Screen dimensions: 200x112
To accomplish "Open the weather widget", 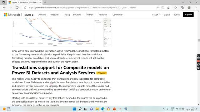I will pos(7,109).
